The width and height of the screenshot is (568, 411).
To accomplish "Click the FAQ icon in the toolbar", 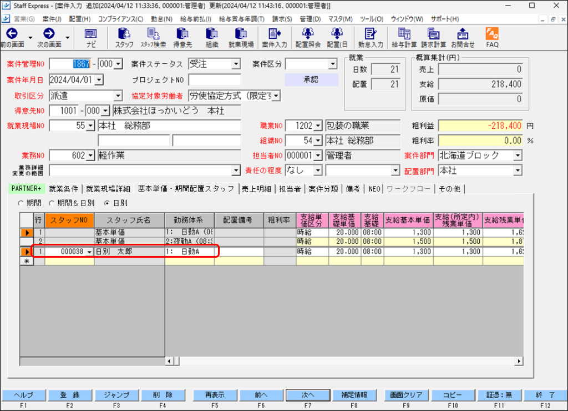I will (493, 38).
